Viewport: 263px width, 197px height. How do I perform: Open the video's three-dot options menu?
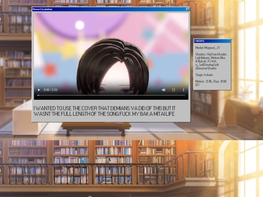tap(183, 90)
